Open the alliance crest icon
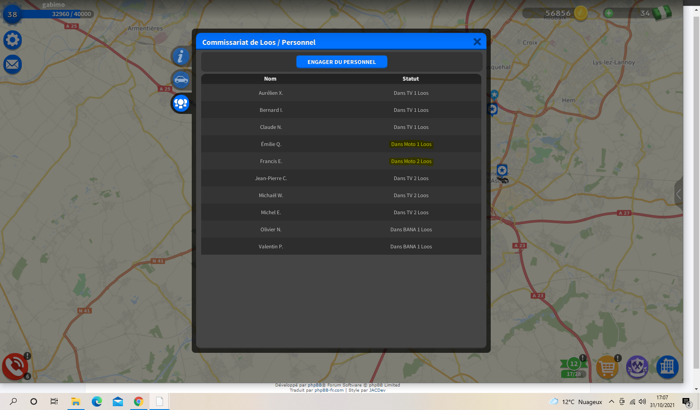 [637, 367]
